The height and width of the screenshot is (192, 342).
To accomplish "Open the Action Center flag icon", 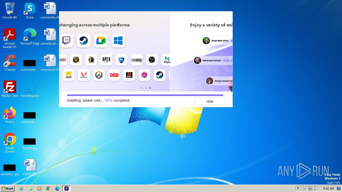I will coord(317,189).
